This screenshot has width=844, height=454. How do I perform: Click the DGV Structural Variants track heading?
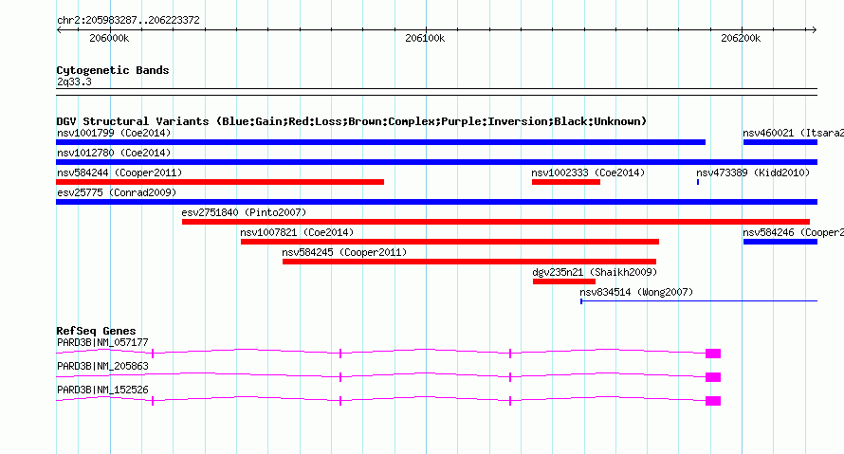(x=352, y=121)
